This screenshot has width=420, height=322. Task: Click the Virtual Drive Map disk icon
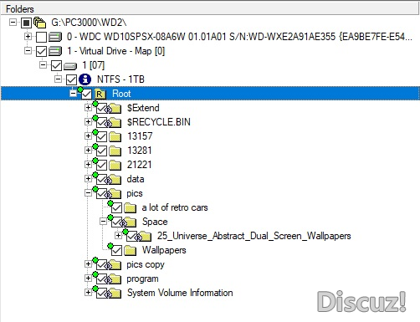(x=55, y=51)
